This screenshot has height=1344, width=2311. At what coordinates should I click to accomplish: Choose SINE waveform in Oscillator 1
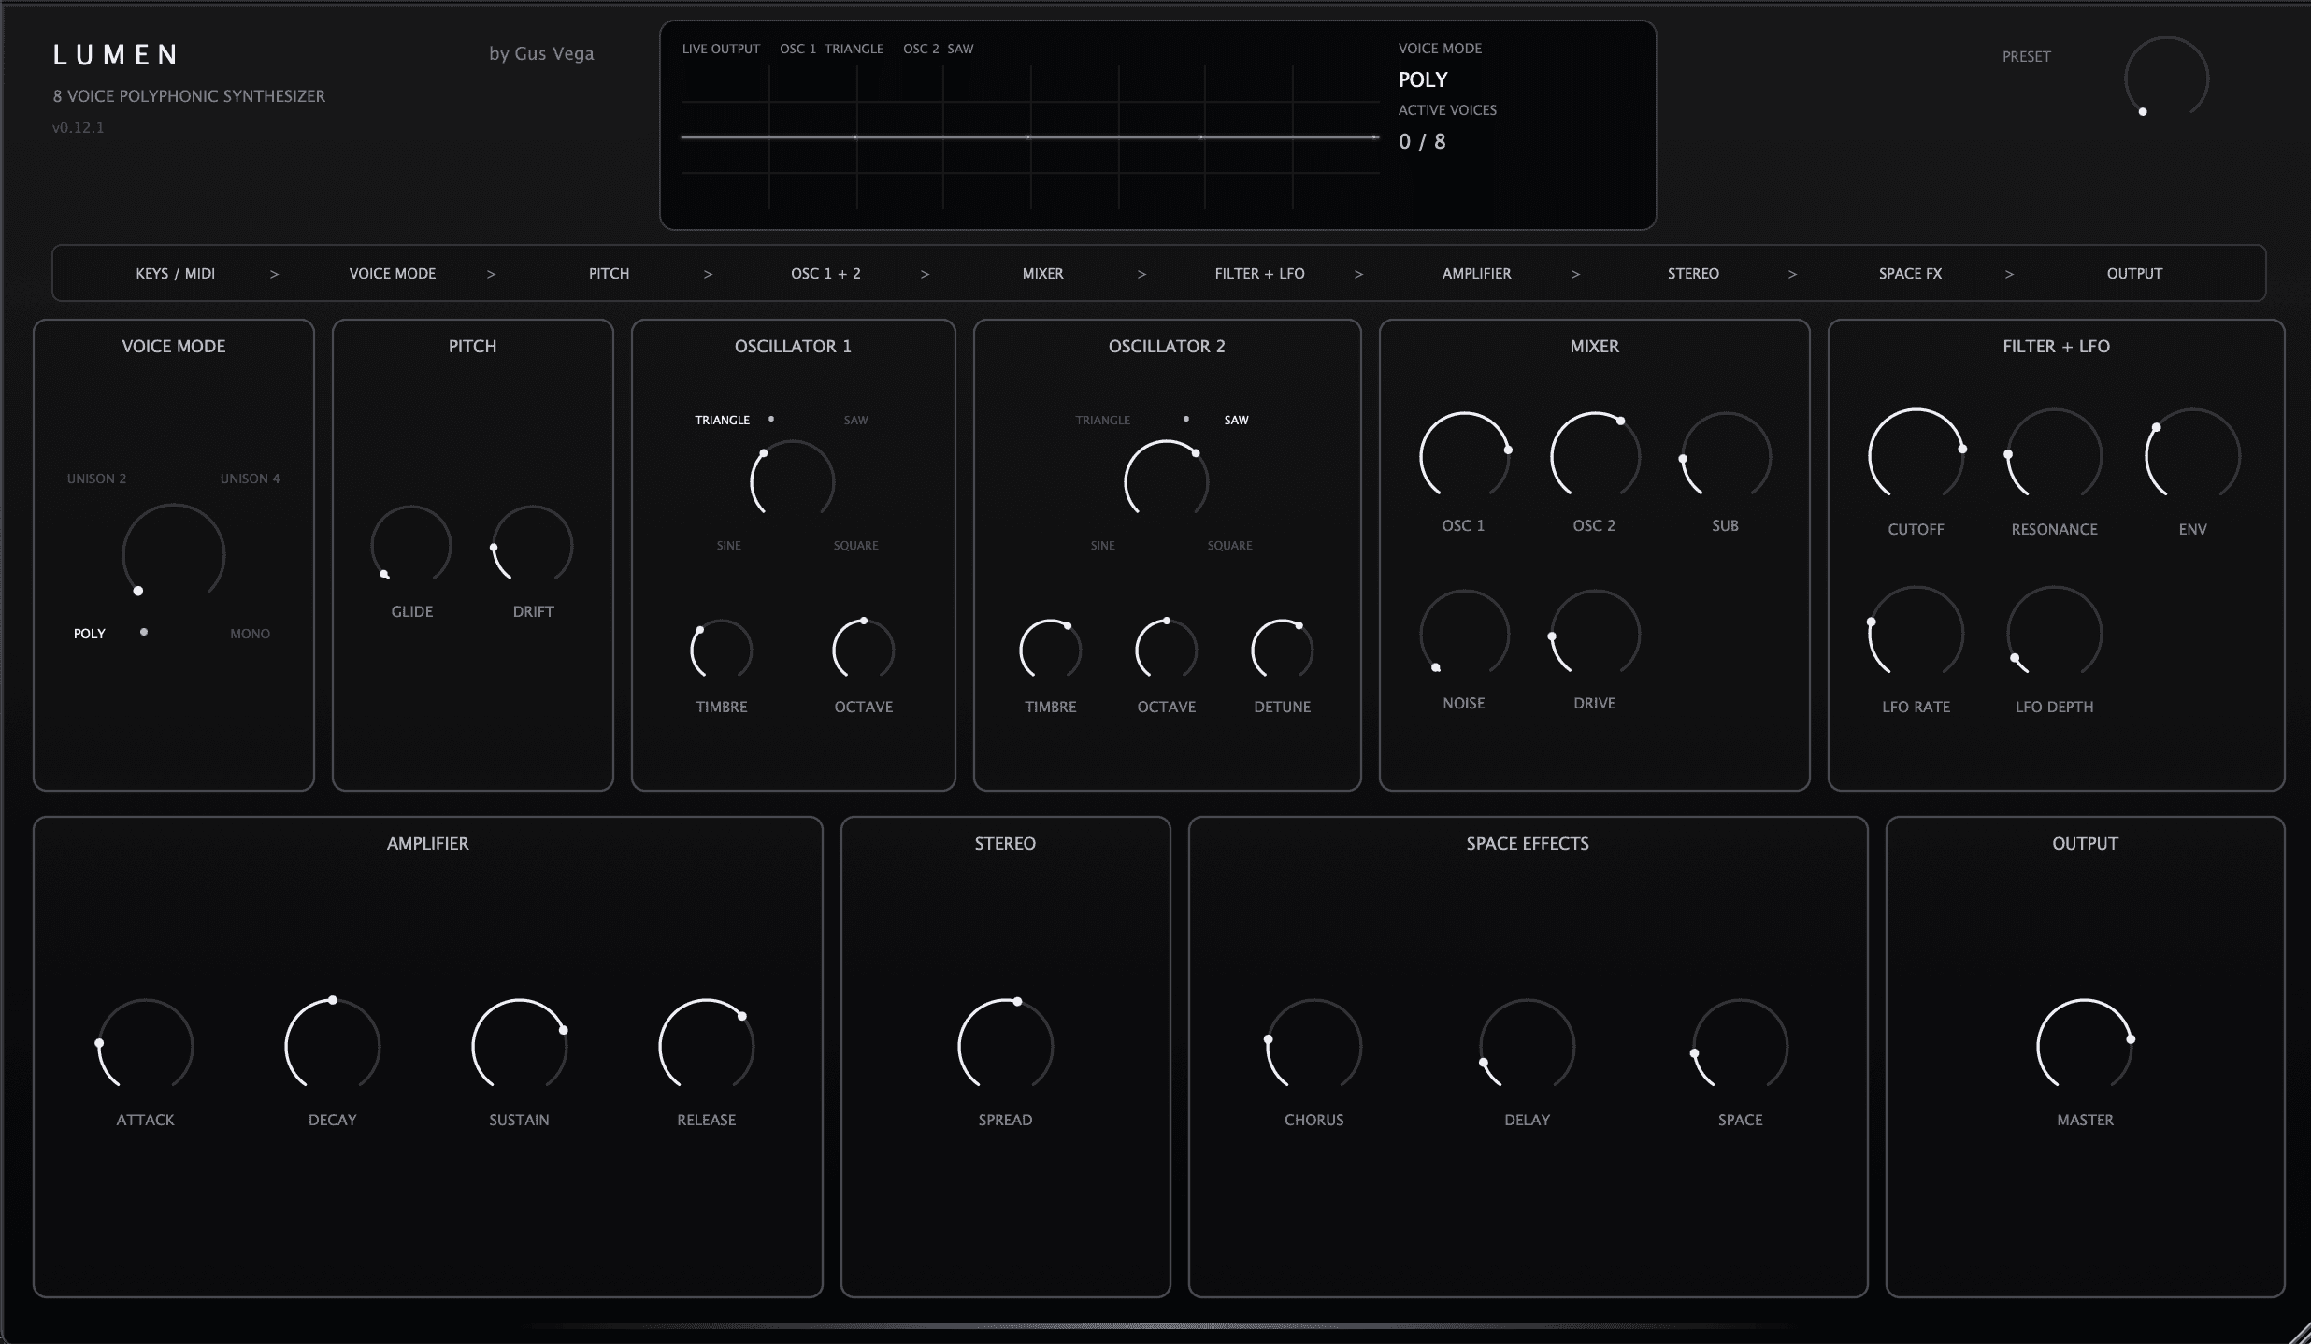(x=728, y=545)
